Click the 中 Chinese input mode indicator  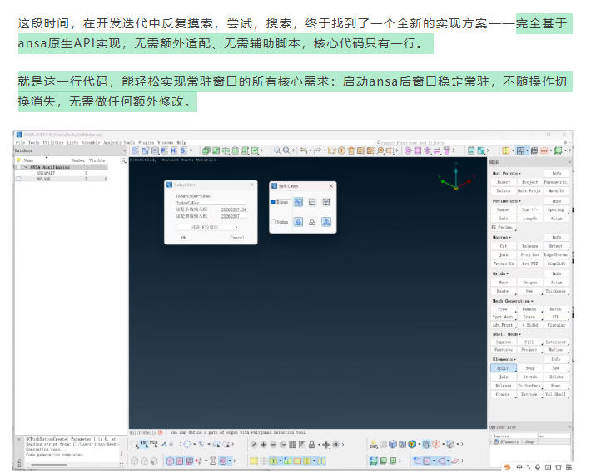click(x=519, y=467)
